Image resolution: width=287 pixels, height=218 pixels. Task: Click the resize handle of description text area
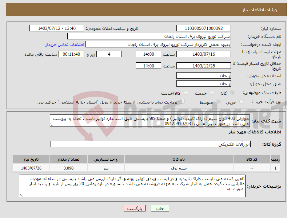(52, 125)
